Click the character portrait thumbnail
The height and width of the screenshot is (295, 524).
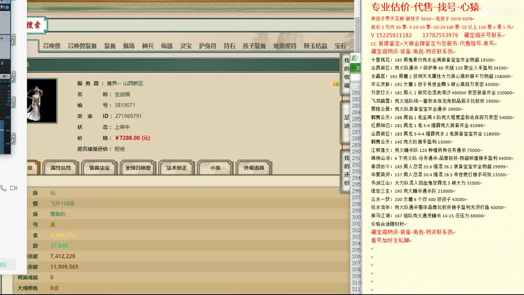click(x=42, y=101)
